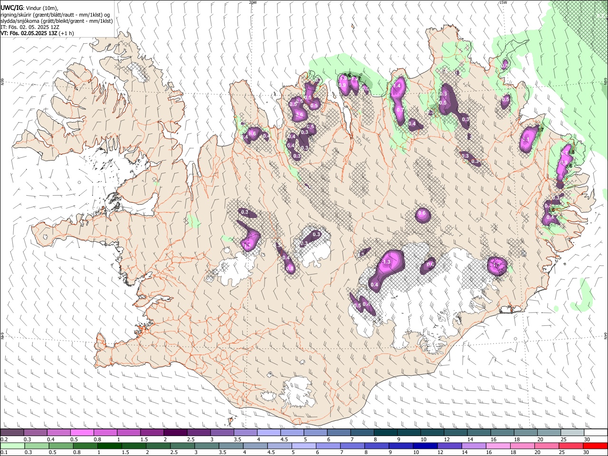Click the 1.3 precipitation label on map
The height and width of the screenshot is (456, 608).
click(x=386, y=262)
